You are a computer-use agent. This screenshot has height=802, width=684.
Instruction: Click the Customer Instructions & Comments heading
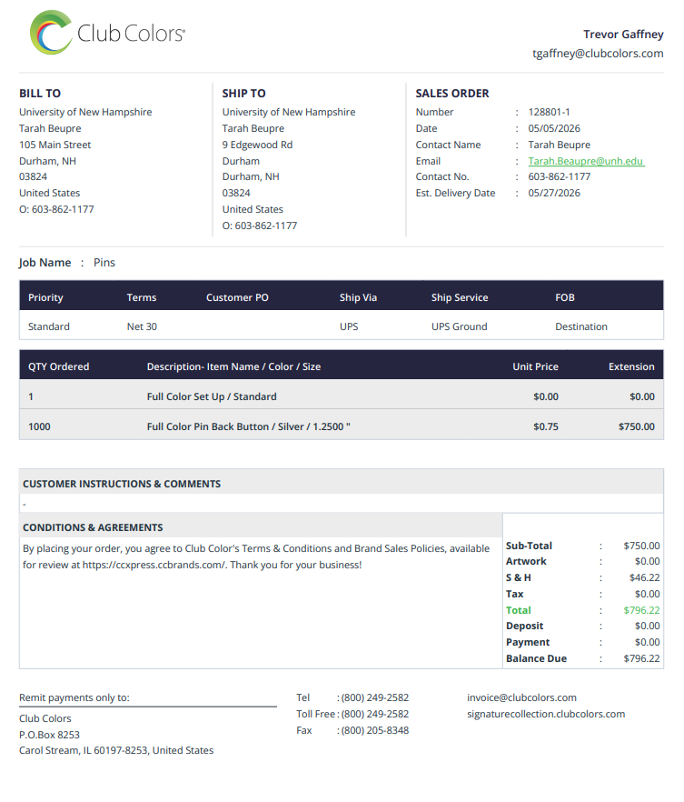(122, 484)
